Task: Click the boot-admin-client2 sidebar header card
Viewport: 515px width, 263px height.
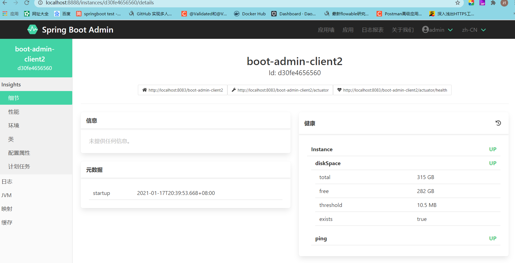Action: [36, 58]
